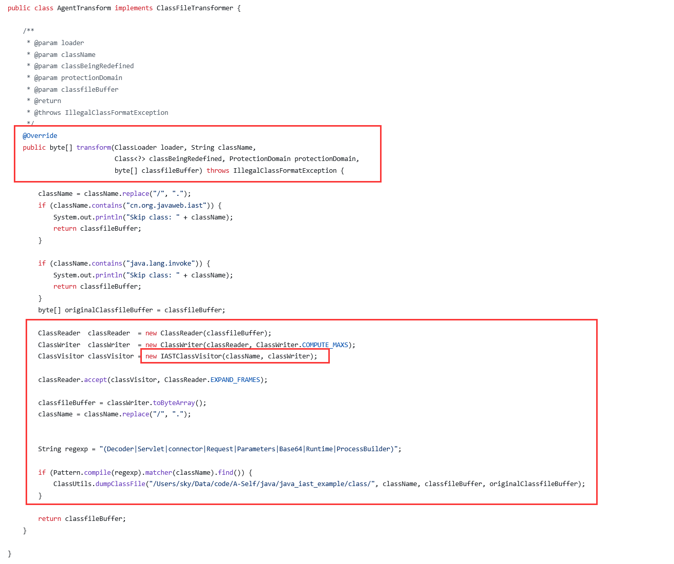Viewport: 674px width, 564px height.
Task: Click the IASTClassVisitor constructor call
Action: [191, 356]
